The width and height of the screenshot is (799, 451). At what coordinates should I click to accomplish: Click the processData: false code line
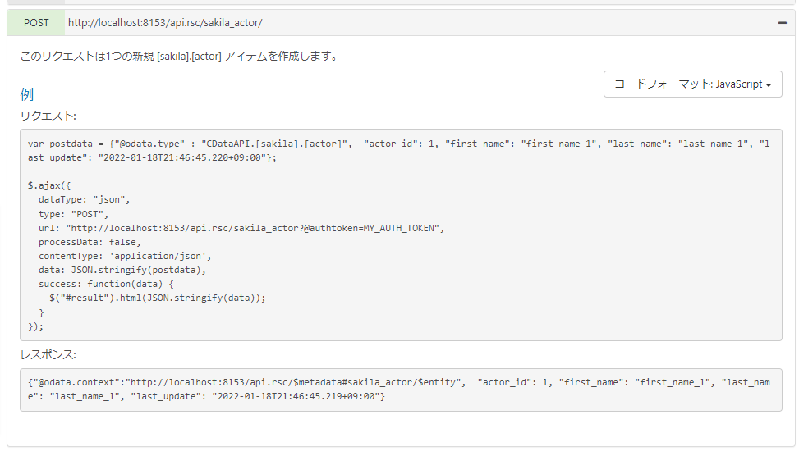(x=90, y=242)
